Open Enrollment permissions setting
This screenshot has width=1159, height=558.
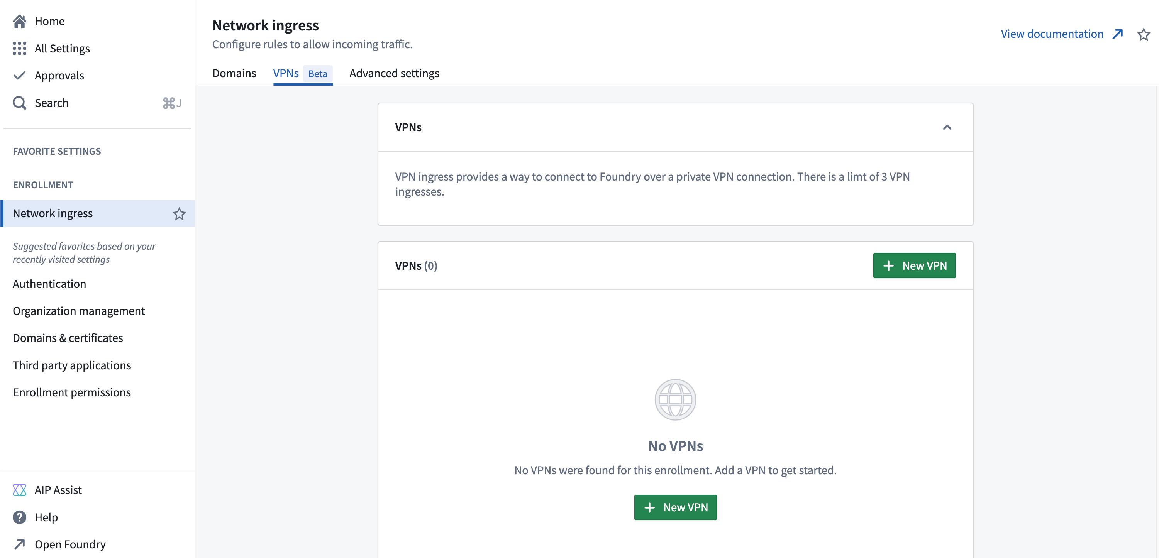pyautogui.click(x=72, y=392)
